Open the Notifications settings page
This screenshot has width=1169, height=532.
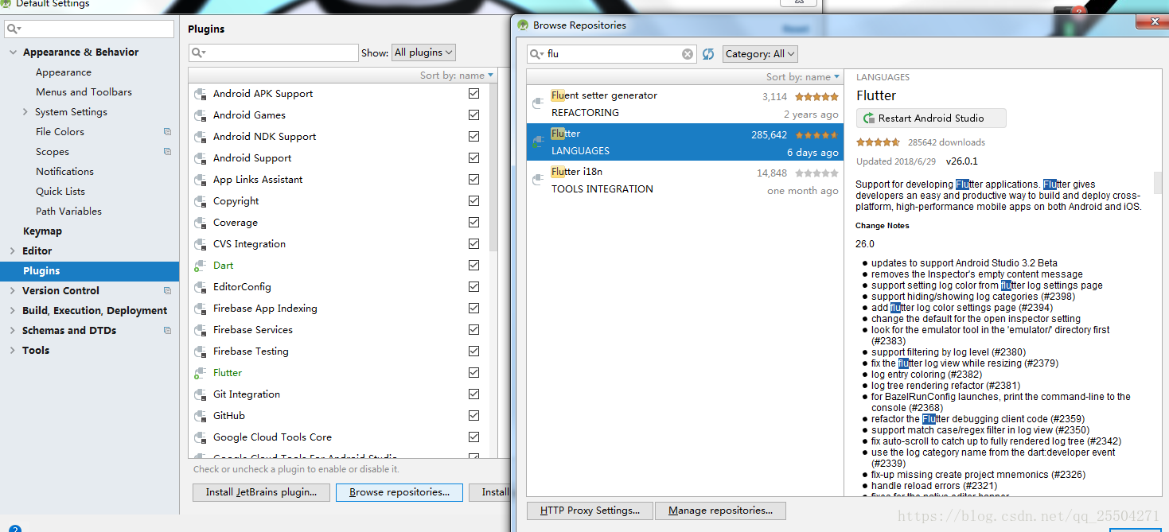pyautogui.click(x=64, y=172)
